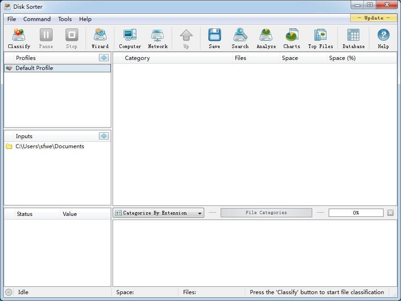The image size is (401, 301).
Task: Click the Default Profile heart icon
Action: click(x=9, y=68)
